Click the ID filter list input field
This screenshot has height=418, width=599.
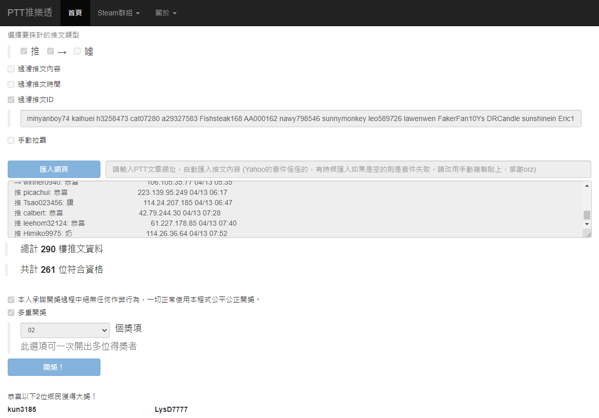pyautogui.click(x=301, y=118)
